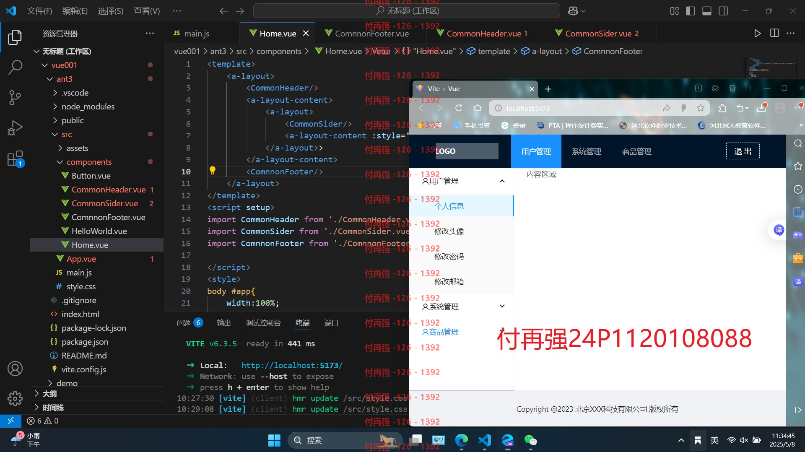Image resolution: width=805 pixels, height=452 pixels.
Task: Open new tab in the browser
Action: coord(548,89)
